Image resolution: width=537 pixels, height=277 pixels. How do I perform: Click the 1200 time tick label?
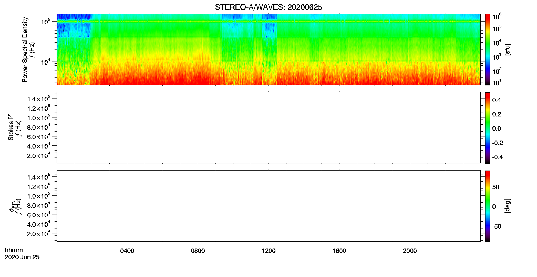tap(268, 251)
